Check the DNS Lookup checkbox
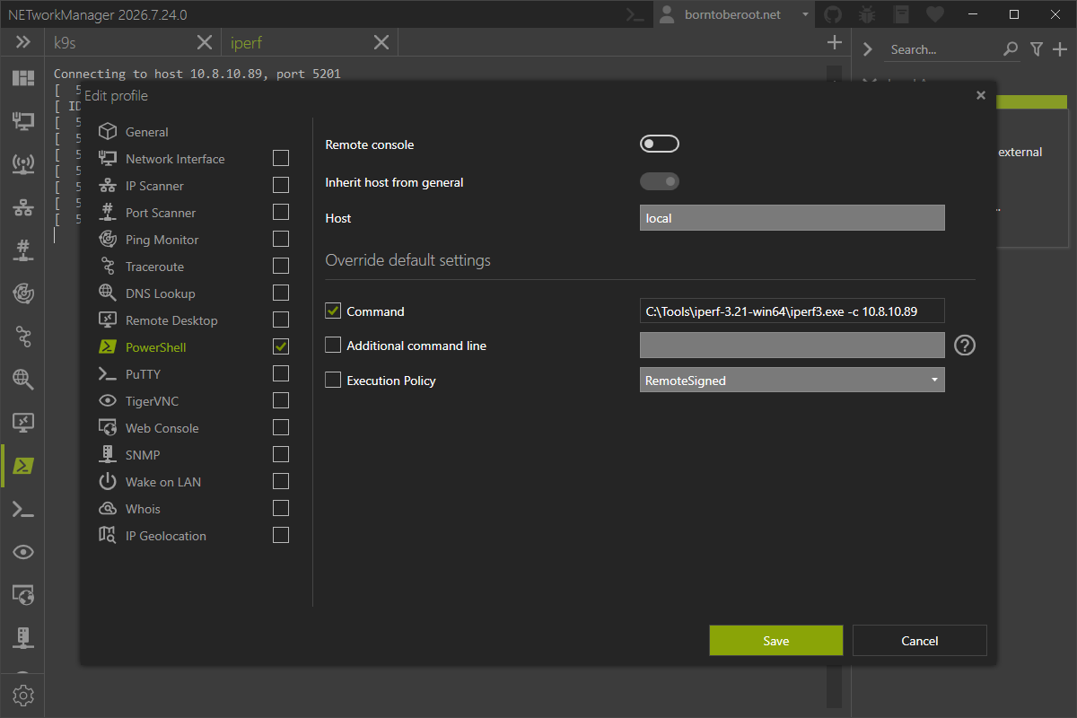 coord(281,293)
